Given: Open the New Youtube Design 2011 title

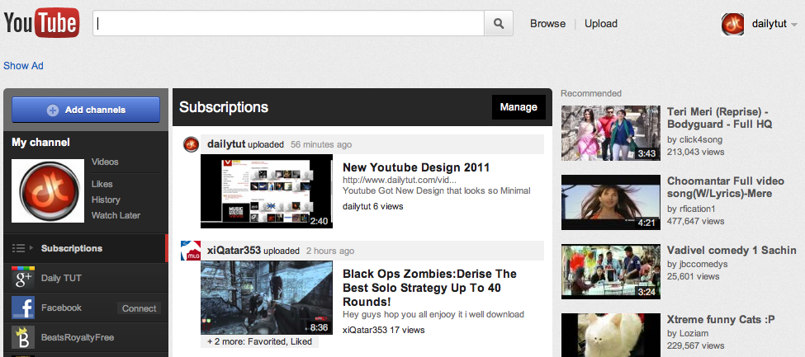Looking at the screenshot, I should 416,167.
